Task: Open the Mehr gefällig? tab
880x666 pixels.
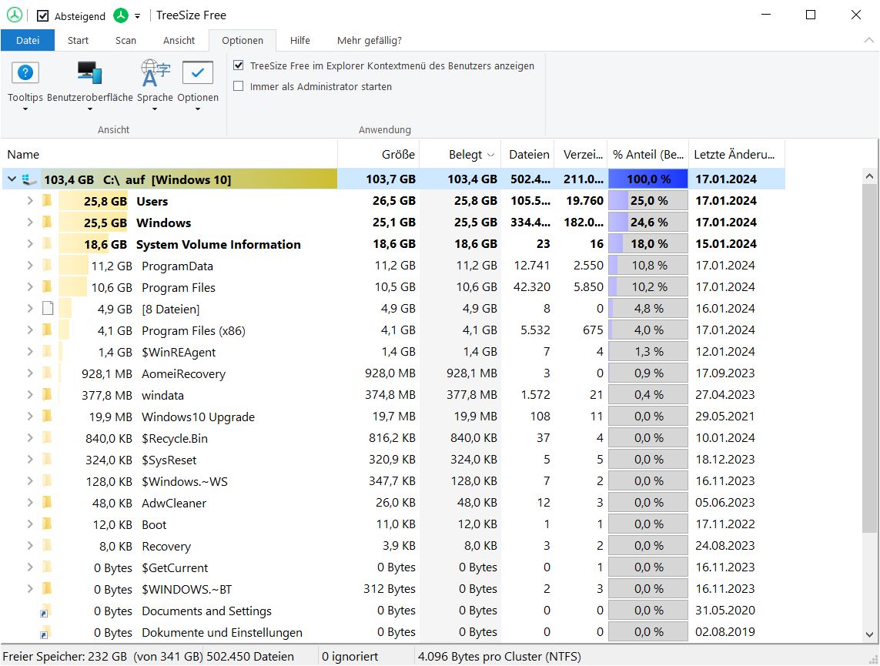Action: [370, 40]
